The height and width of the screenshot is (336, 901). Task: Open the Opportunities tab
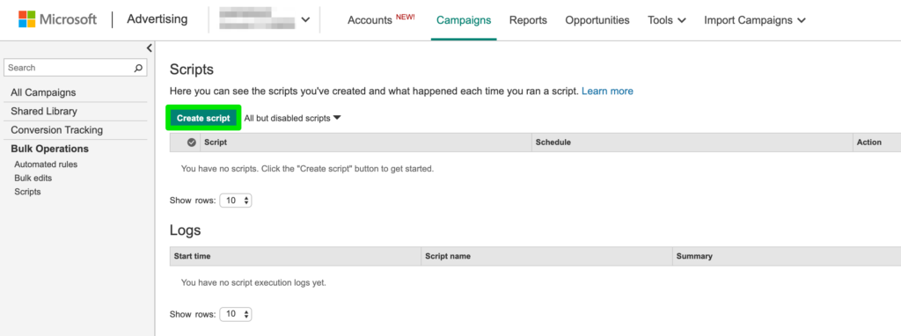click(x=597, y=20)
